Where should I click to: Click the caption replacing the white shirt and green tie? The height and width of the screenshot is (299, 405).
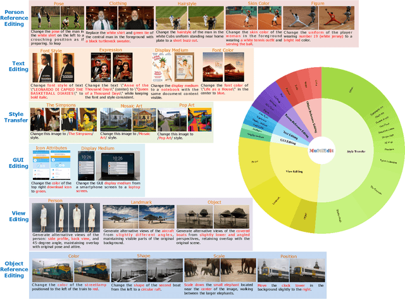click(120, 37)
